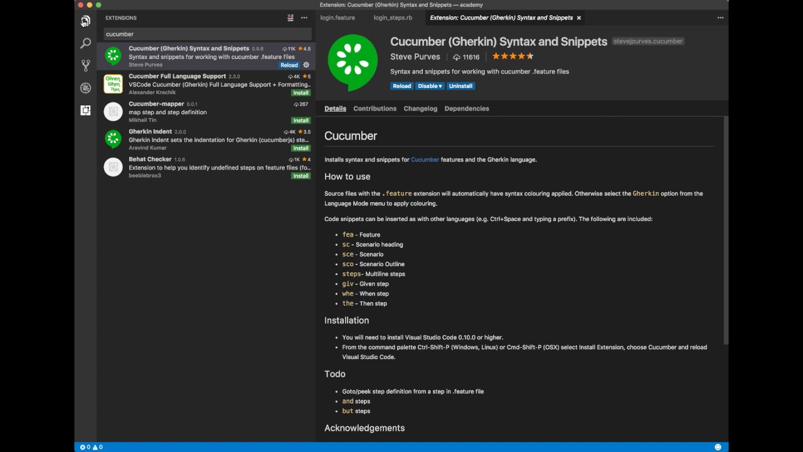Install the Gherkin Indent extension
The image size is (803, 452).
[x=300, y=148]
